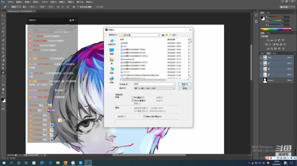Toggle 蓝 channel visibility eye
This screenshot has height=166, width=297.
click(261, 74)
